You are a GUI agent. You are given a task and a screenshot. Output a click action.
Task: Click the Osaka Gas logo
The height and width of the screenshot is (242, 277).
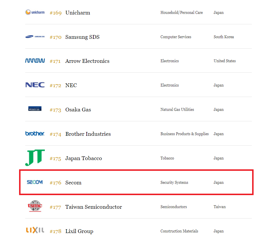tap(35, 109)
